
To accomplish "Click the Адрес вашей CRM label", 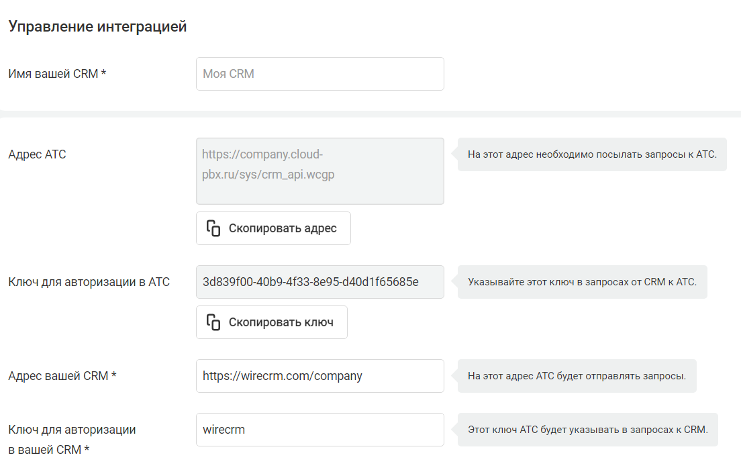I will 58,376.
